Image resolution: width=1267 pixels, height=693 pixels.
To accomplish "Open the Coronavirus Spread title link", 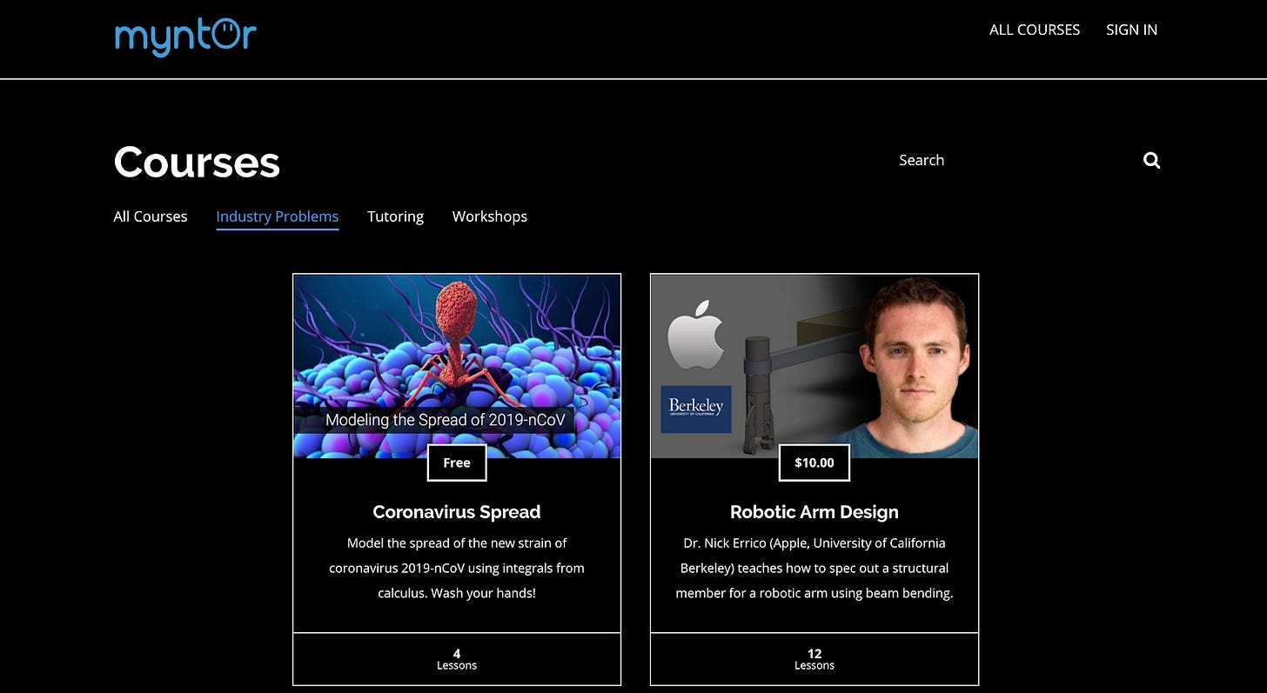I will click(457, 512).
